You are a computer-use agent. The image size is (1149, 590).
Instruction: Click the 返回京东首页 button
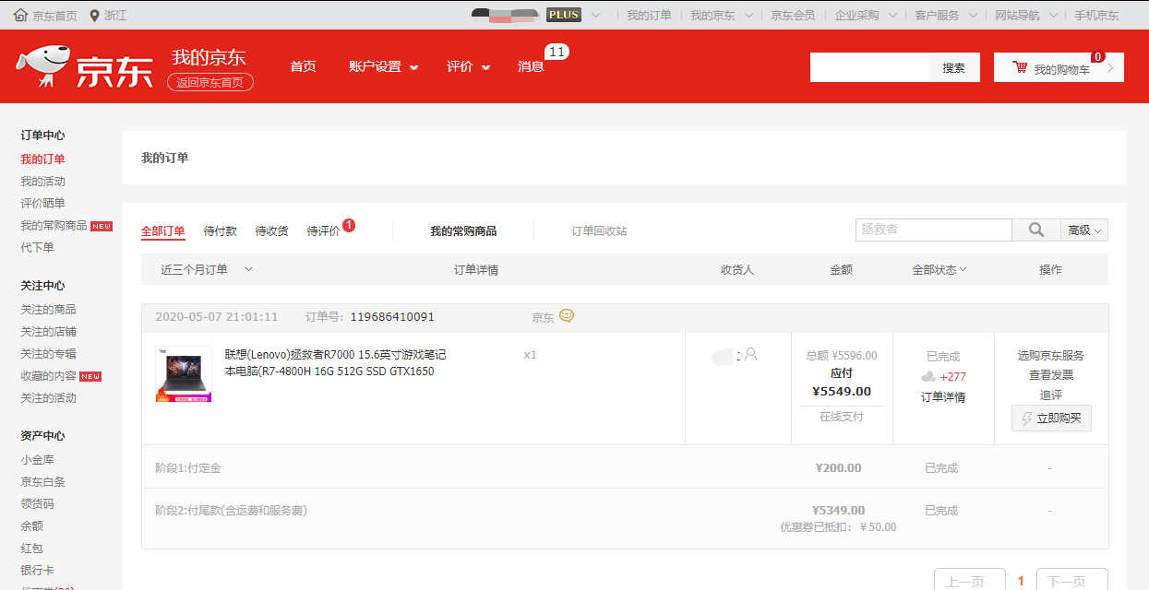[210, 82]
